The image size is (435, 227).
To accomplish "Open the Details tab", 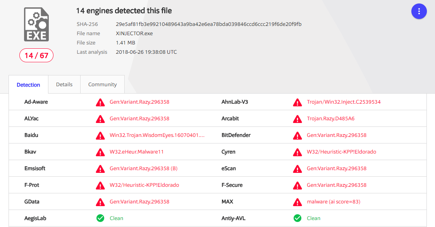I will (x=64, y=84).
